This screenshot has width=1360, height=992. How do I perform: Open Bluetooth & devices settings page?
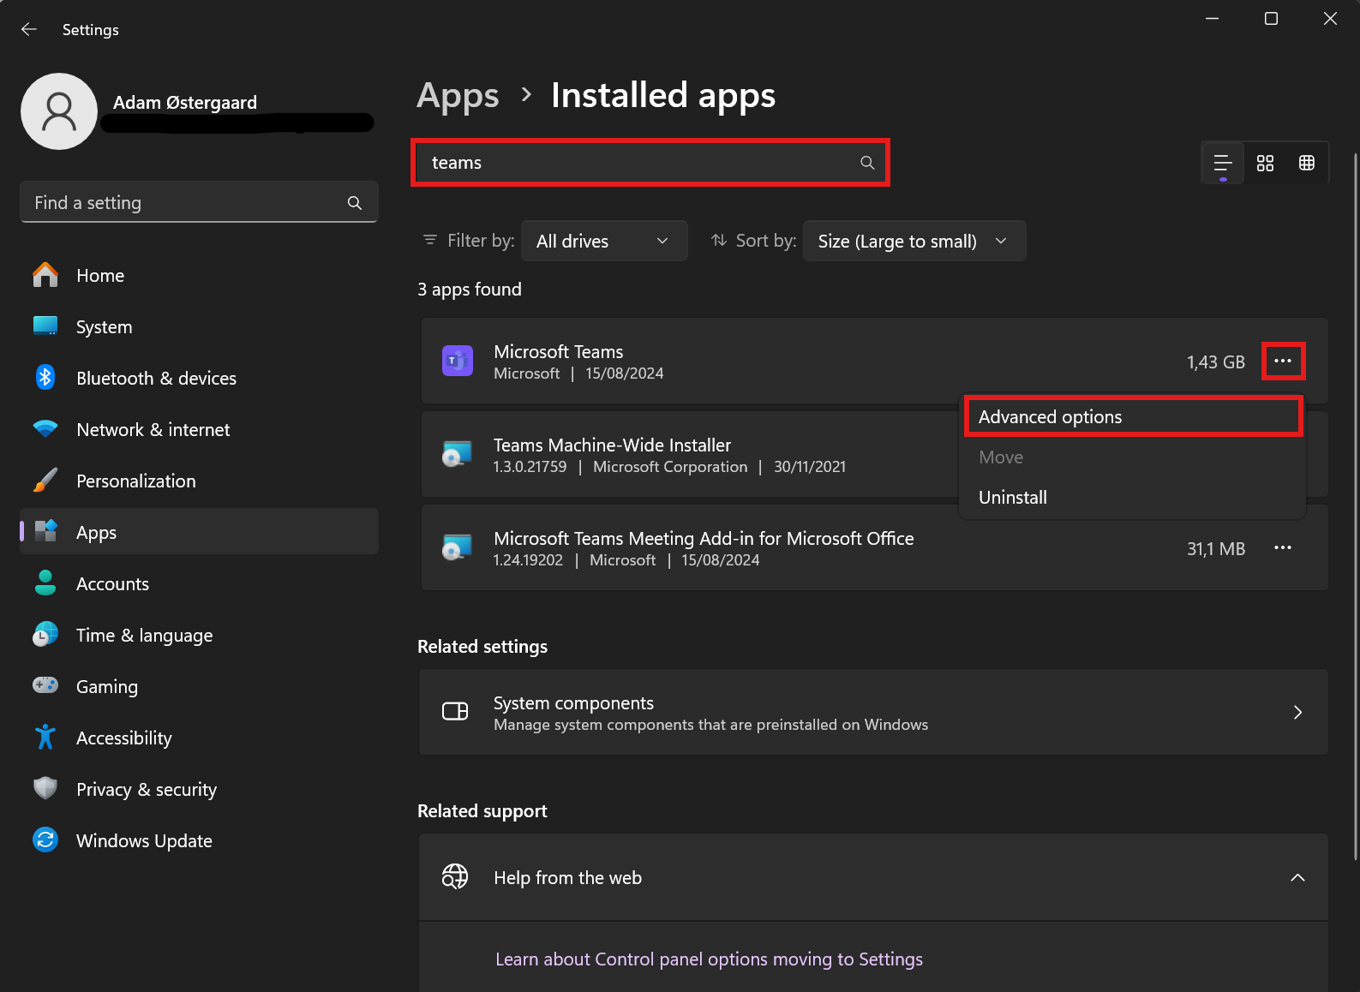click(x=156, y=379)
